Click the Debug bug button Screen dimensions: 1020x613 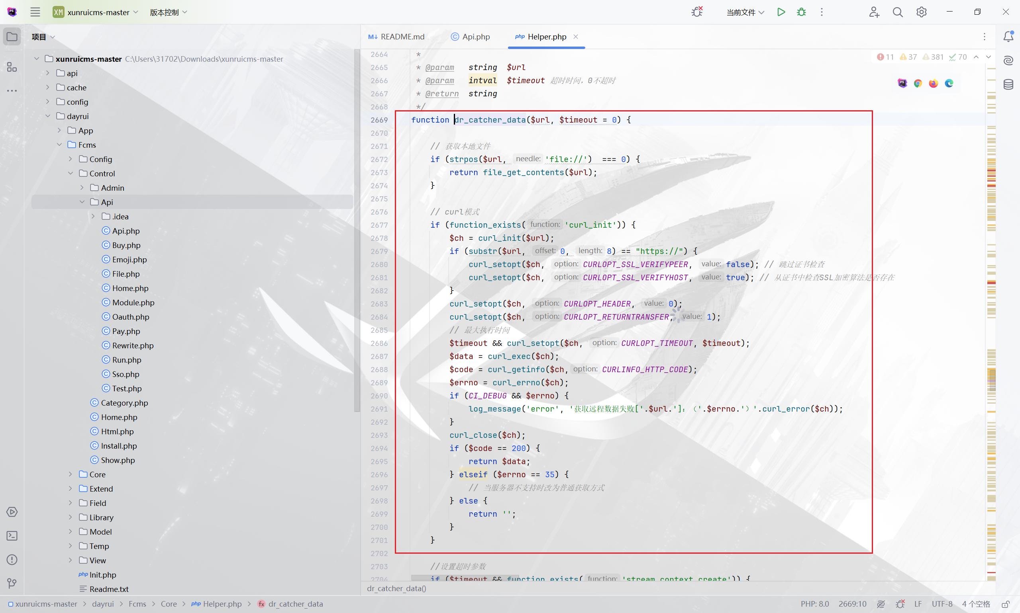(801, 12)
